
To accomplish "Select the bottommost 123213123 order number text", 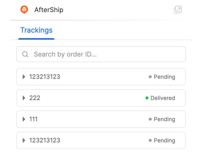I will (45, 140).
